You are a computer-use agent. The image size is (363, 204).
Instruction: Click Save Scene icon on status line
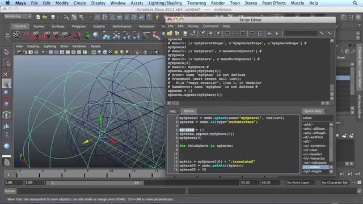point(53,17)
